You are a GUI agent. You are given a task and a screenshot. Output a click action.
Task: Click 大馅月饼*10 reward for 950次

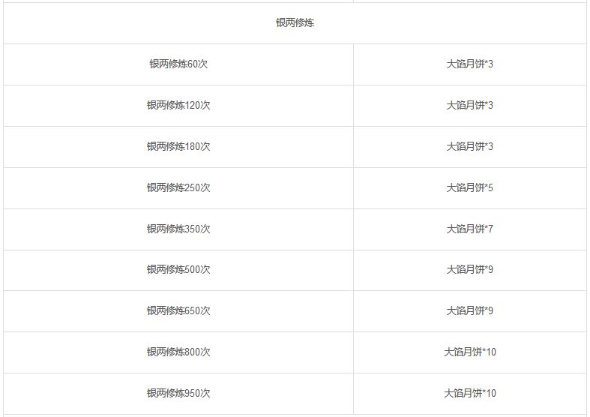[470, 394]
